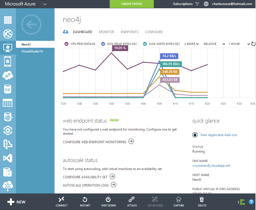Open Visual Studio Online icon in sidebar

tap(8, 158)
